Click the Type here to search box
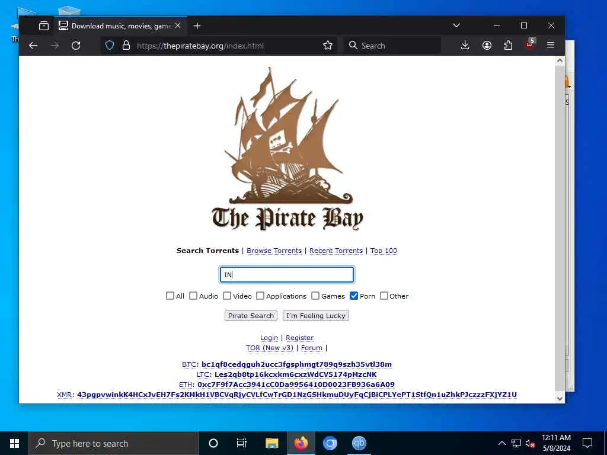The width and height of the screenshot is (607, 455). point(114,443)
